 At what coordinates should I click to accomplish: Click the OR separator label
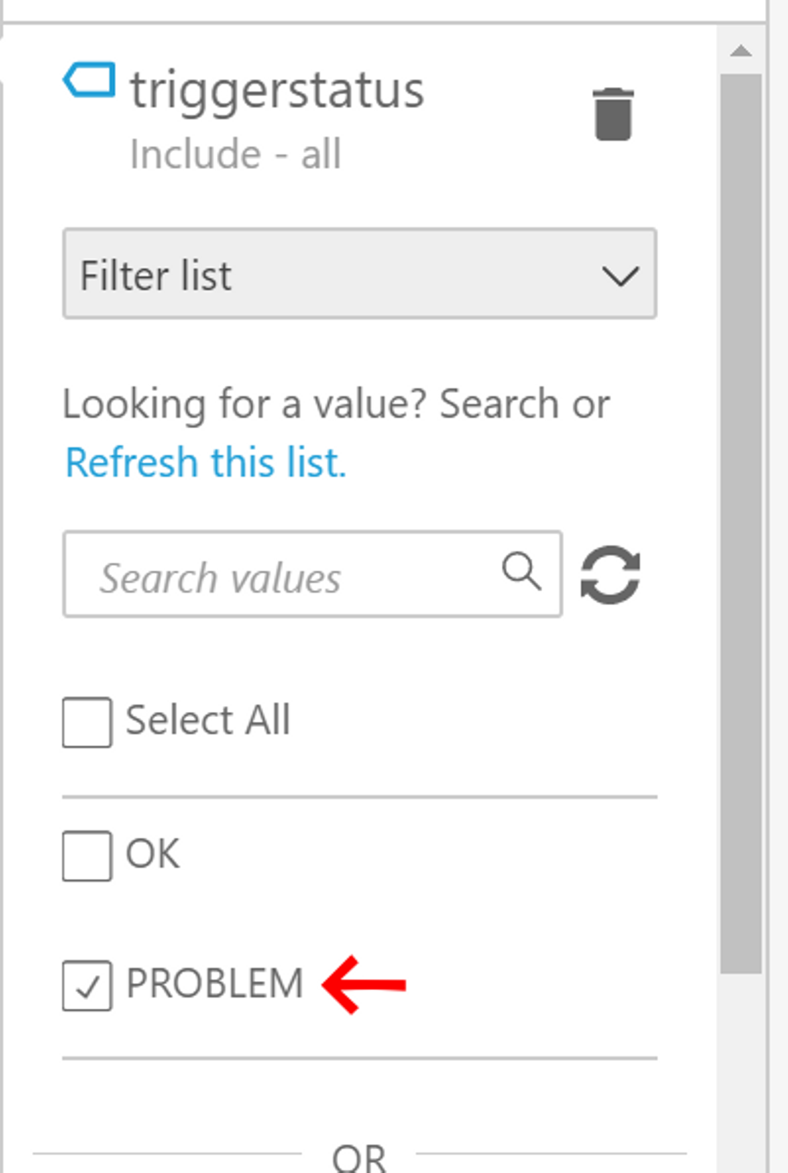point(359,1158)
